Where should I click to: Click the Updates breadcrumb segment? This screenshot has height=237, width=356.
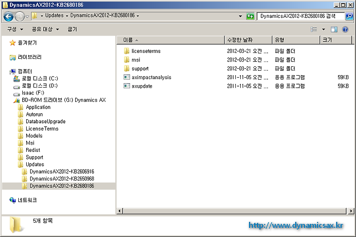tap(54, 15)
